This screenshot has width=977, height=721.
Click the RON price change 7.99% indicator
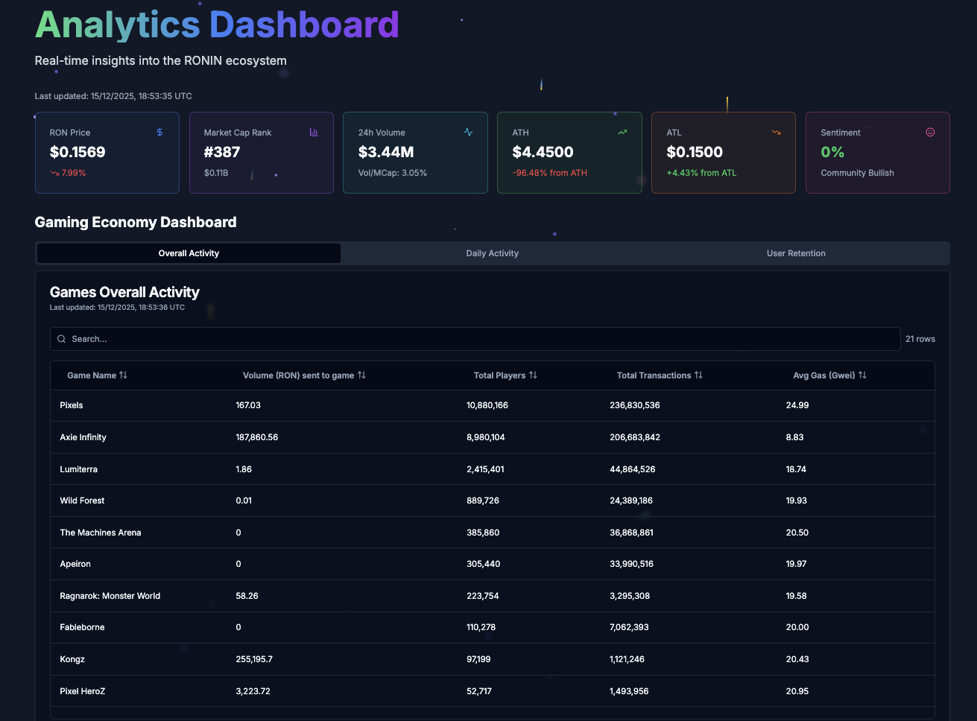(69, 173)
